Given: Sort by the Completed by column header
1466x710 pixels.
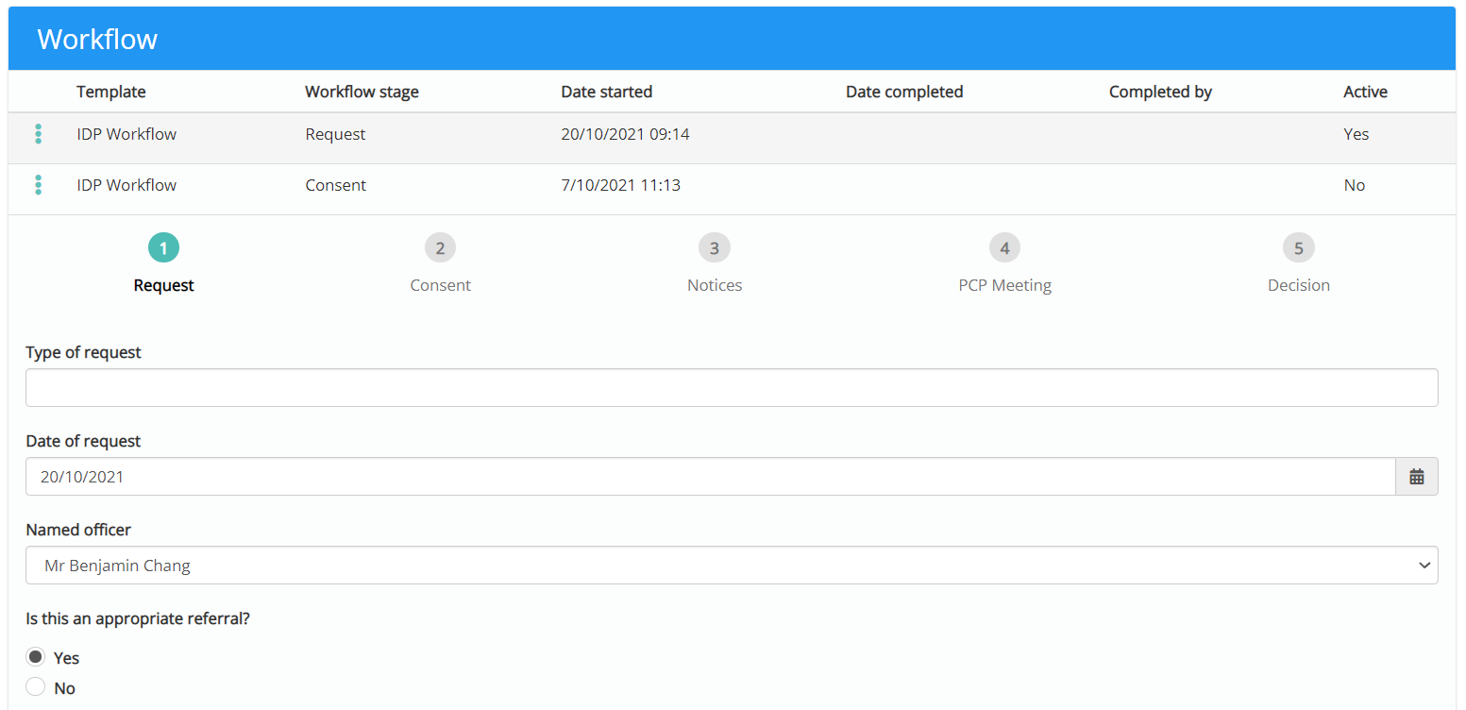Looking at the screenshot, I should pyautogui.click(x=1160, y=92).
